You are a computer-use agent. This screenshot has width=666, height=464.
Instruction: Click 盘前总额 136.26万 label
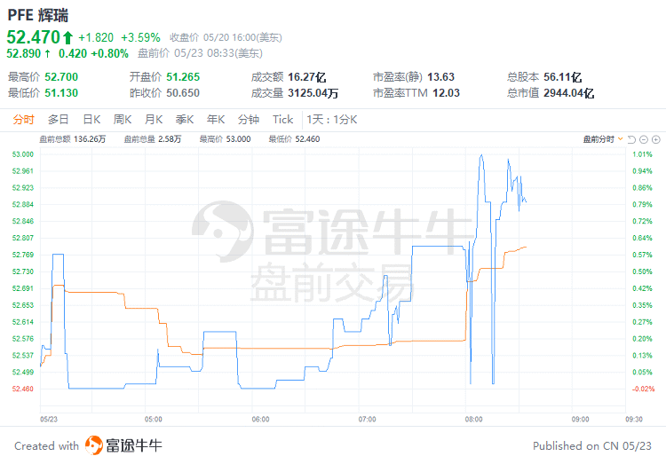click(73, 139)
